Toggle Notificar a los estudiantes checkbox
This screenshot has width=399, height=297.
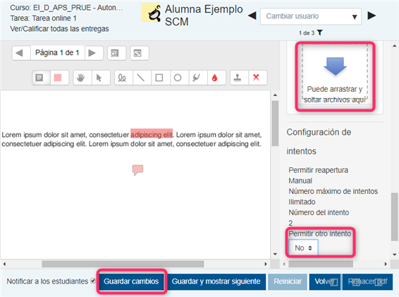pyautogui.click(x=93, y=281)
